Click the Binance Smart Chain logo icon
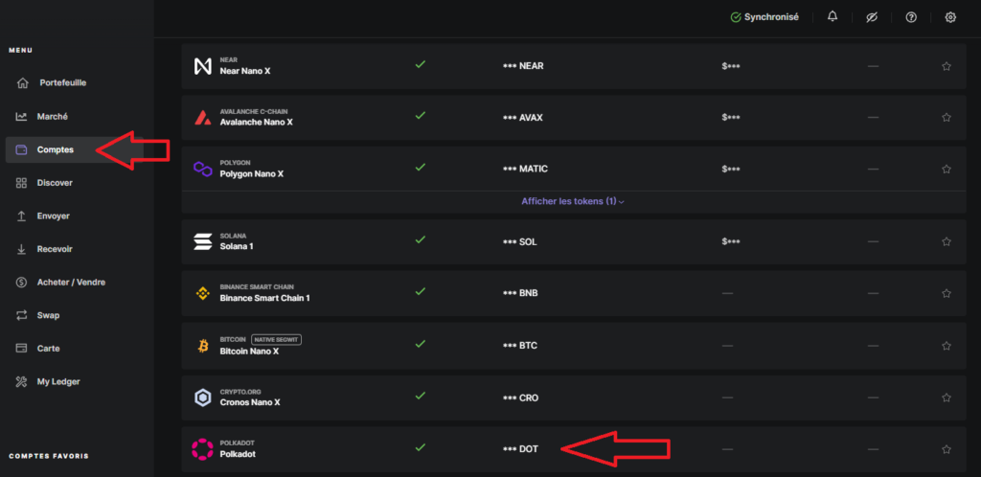The image size is (981, 477). [202, 293]
